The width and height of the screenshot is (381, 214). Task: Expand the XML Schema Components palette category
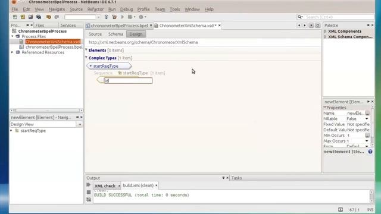coord(326,37)
